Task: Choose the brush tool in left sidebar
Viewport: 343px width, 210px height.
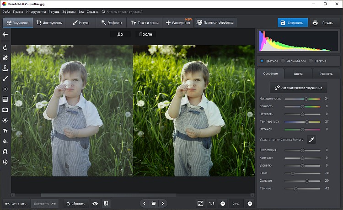Action: tap(5, 79)
